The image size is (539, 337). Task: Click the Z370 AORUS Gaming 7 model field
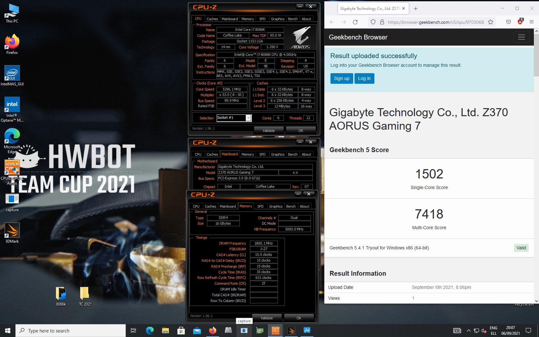[248, 172]
